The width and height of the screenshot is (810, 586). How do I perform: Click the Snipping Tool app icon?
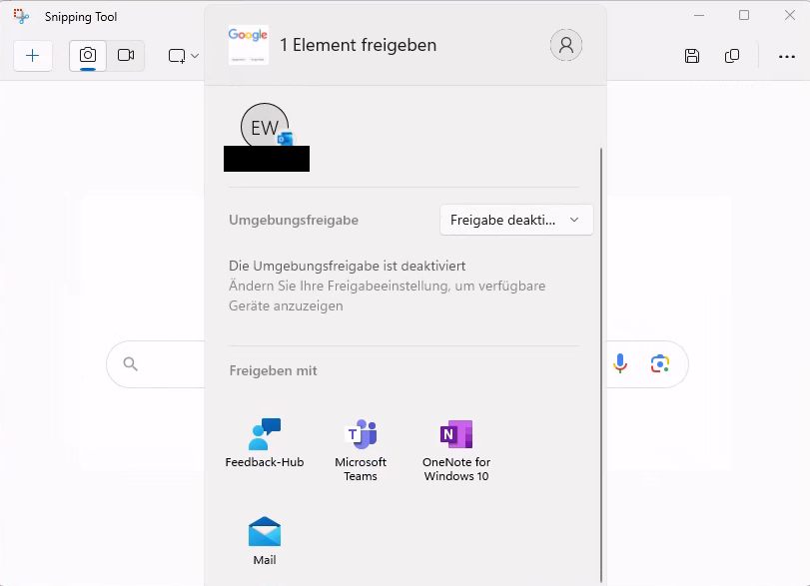click(21, 17)
